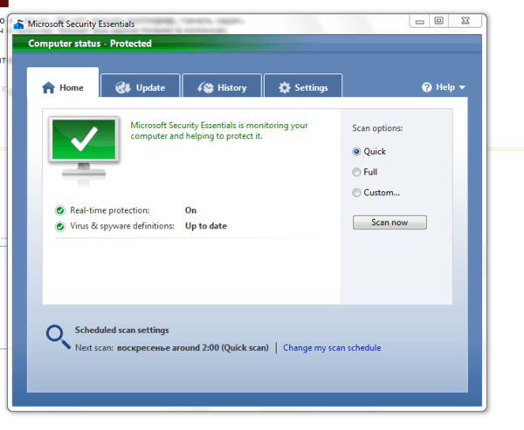This screenshot has width=524, height=430.
Task: Click the gear icon on Settings tab
Action: click(x=285, y=88)
